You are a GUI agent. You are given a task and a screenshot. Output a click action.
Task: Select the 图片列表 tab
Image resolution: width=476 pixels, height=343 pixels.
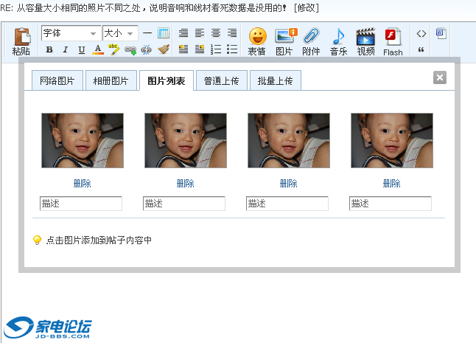[x=167, y=80]
